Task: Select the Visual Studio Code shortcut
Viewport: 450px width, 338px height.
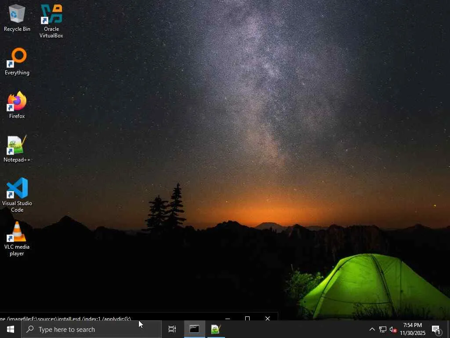Action: (17, 195)
